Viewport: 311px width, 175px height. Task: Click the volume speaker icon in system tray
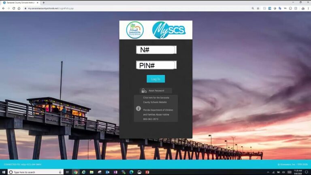[283, 172]
